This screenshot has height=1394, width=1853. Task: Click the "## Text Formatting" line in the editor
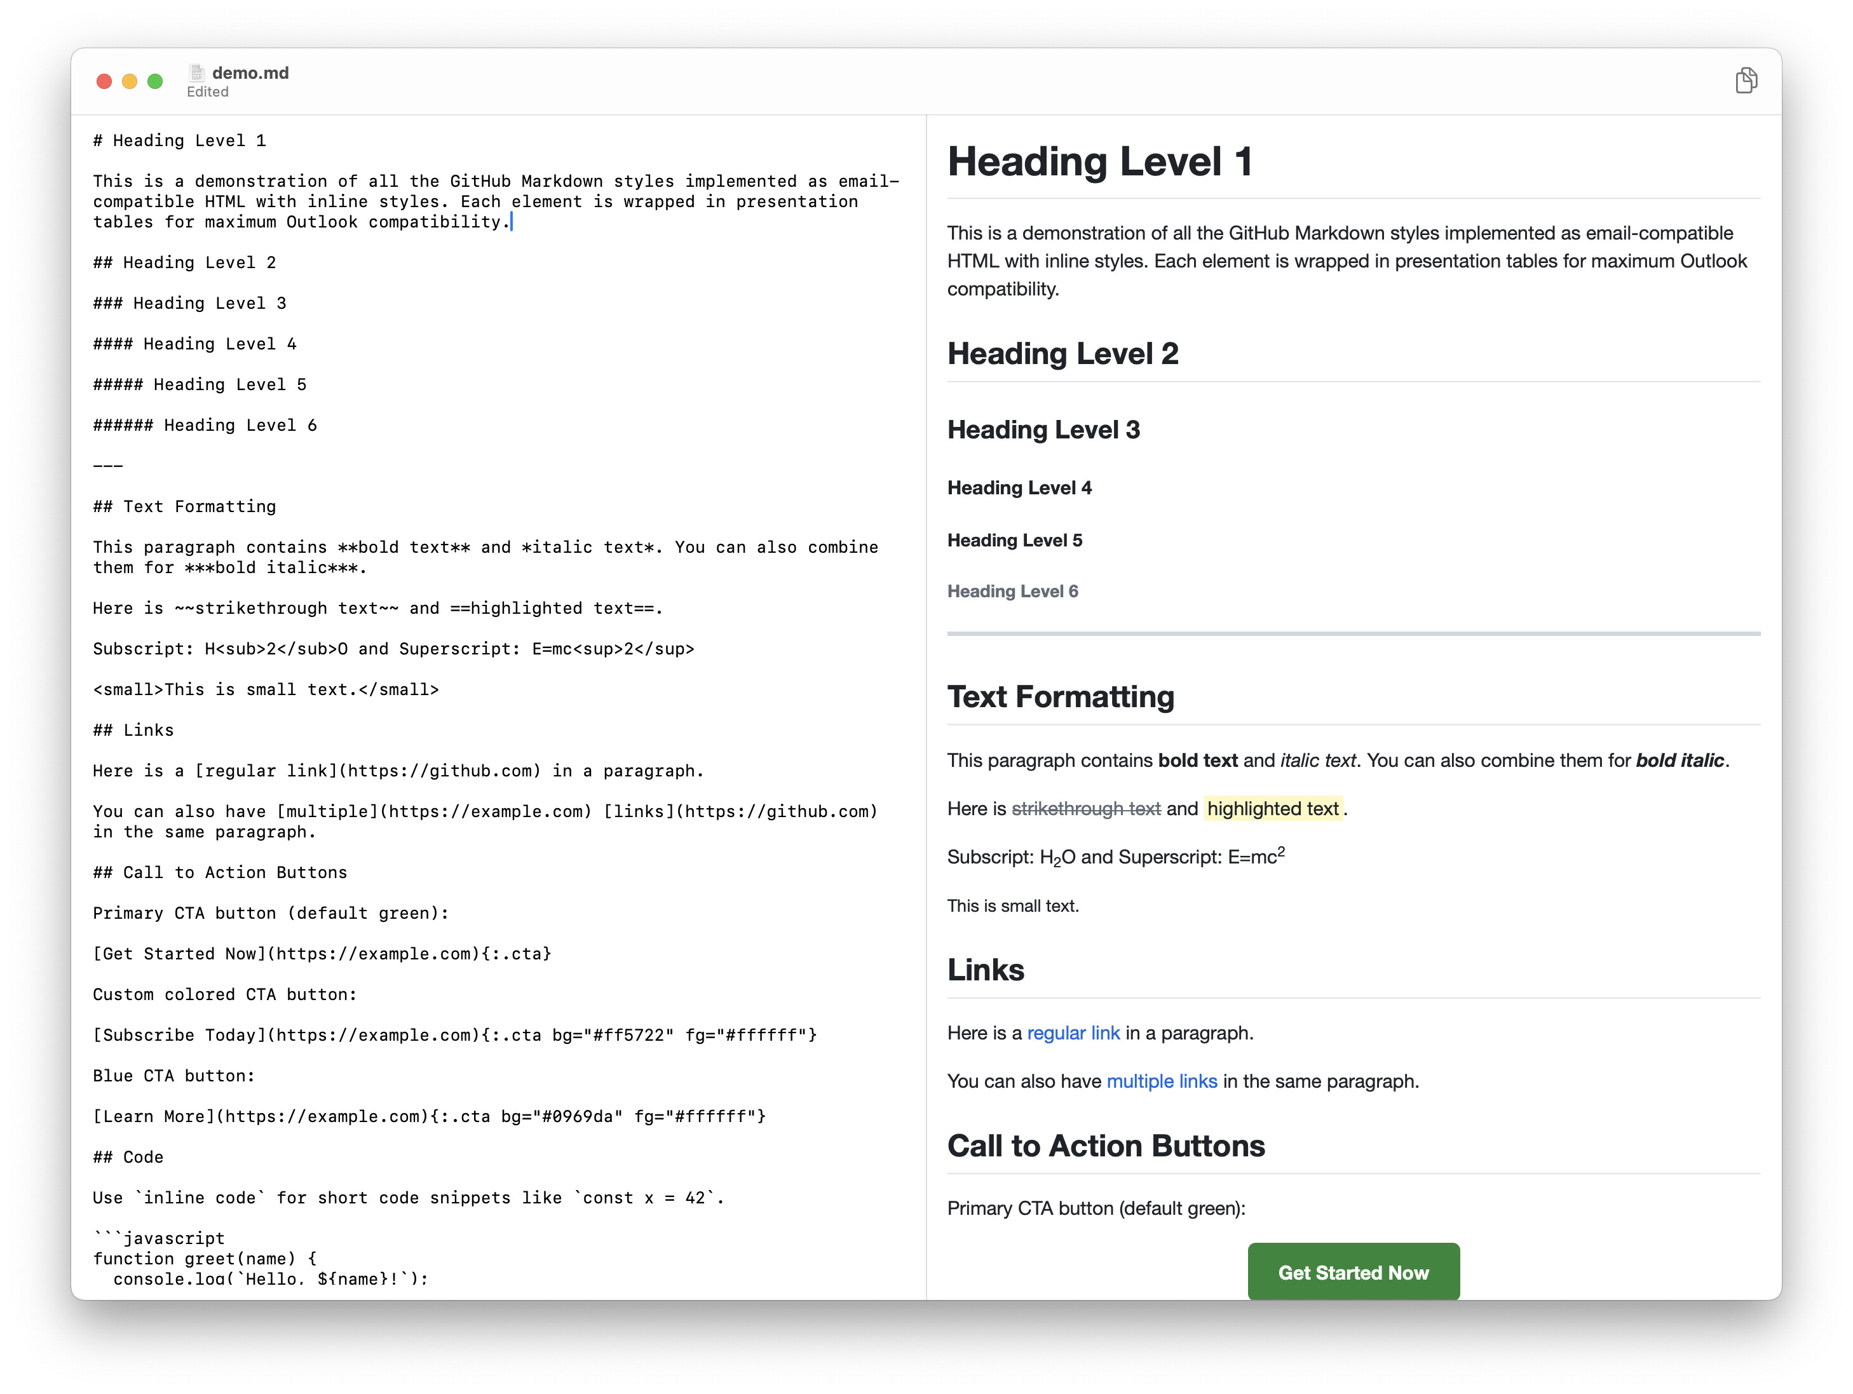(184, 506)
